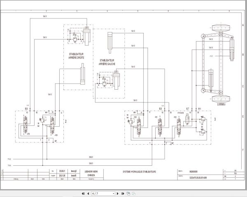Click the '8.9' reference above valve block 3

point(161,109)
